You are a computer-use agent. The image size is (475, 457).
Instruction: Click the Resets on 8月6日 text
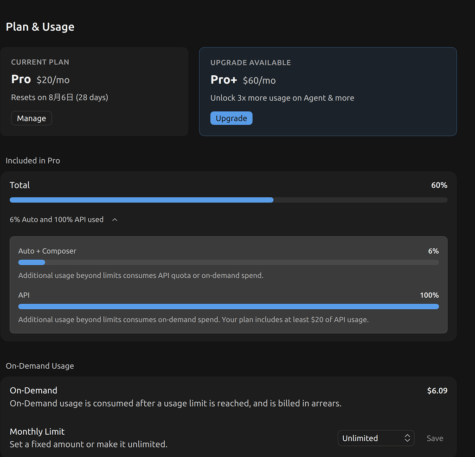pyautogui.click(x=60, y=98)
